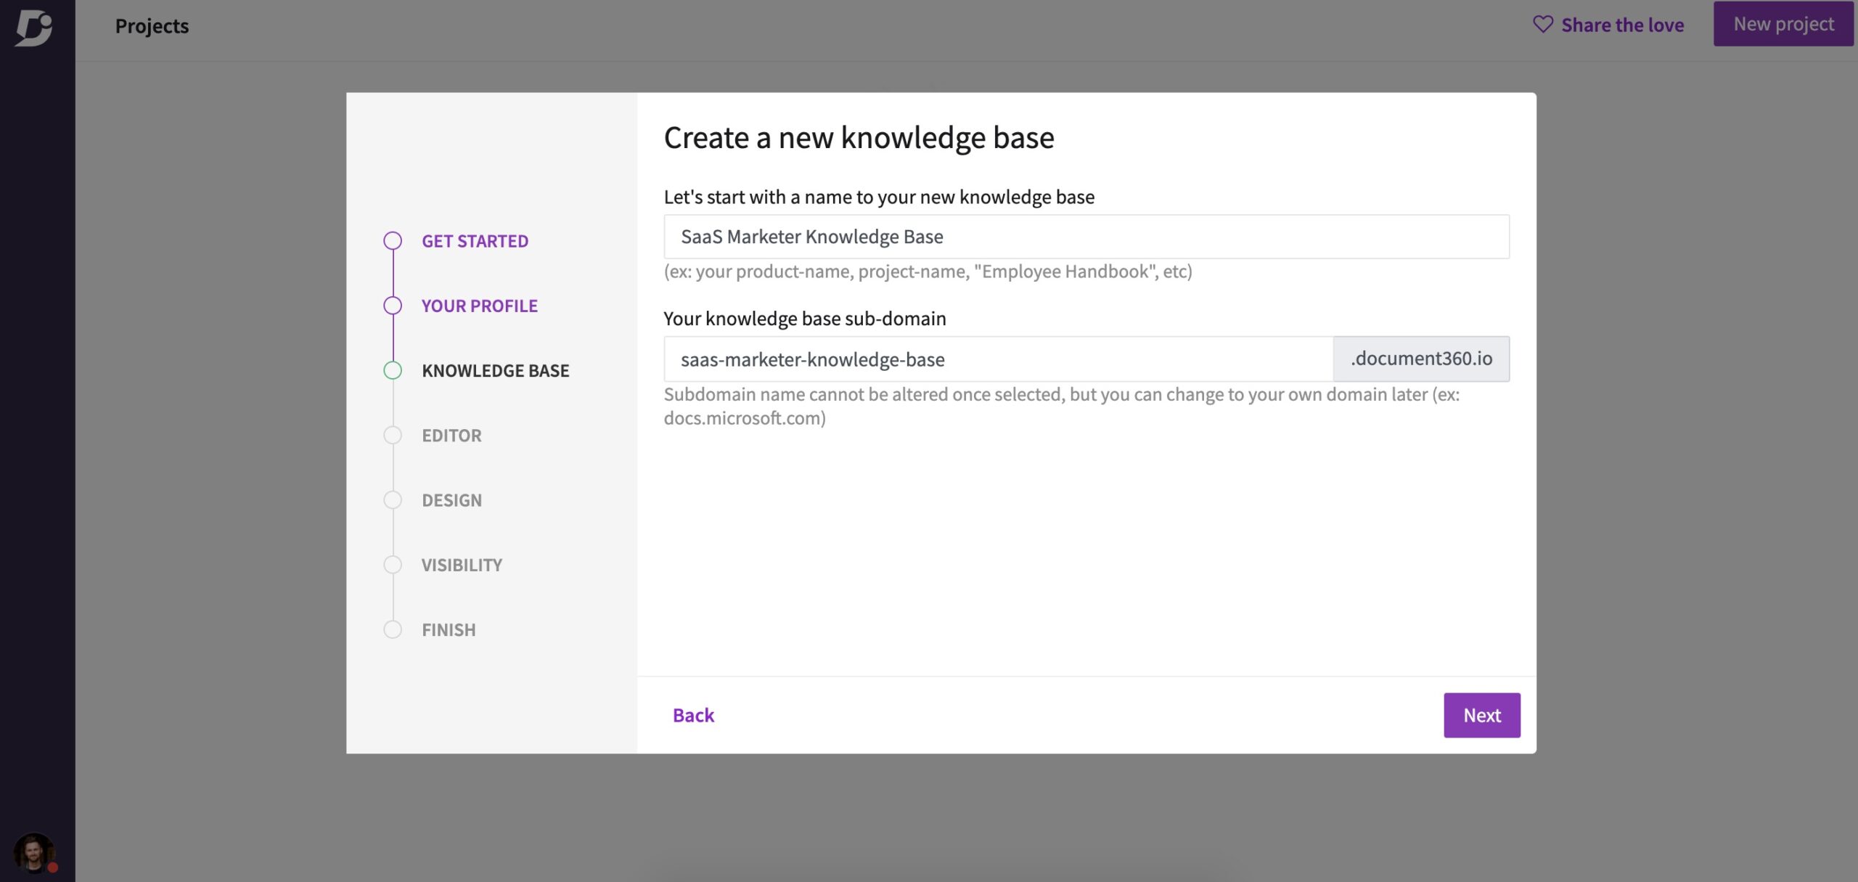Click the Editor step circle
The height and width of the screenshot is (882, 1858).
click(393, 436)
